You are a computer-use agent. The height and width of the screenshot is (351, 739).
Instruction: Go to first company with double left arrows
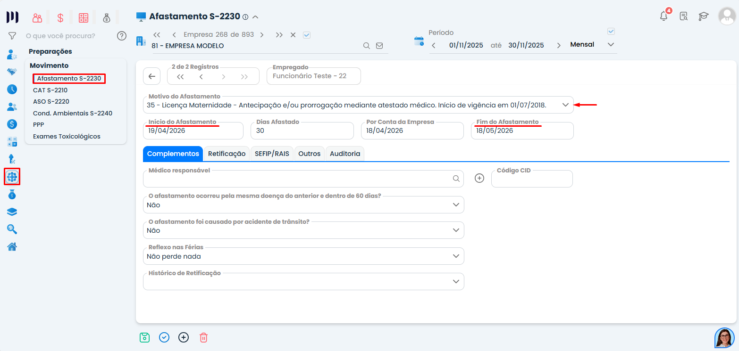pyautogui.click(x=157, y=35)
